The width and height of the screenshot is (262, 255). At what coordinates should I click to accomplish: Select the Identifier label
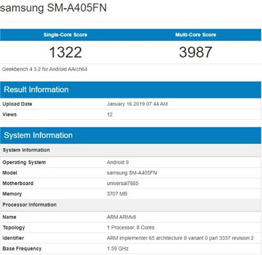(13, 238)
